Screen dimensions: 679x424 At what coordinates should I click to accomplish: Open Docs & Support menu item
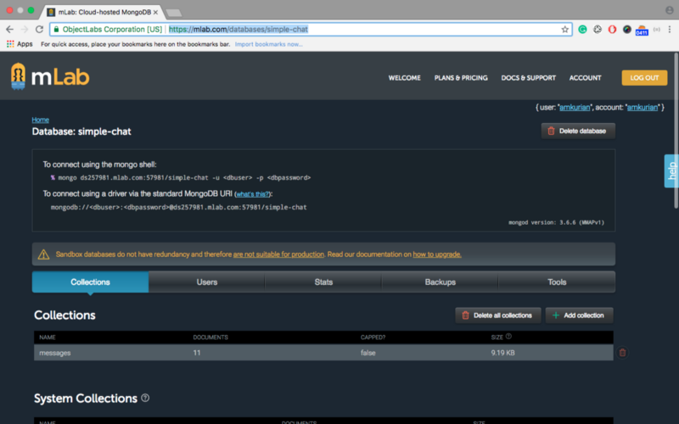[528, 78]
